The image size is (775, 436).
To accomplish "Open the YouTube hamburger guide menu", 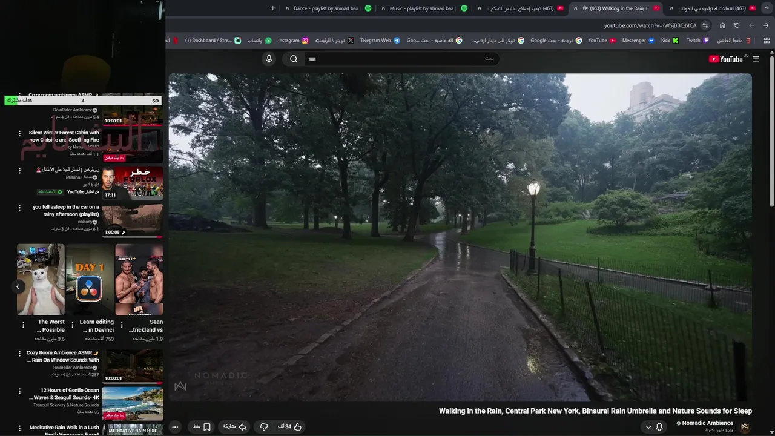I will point(756,59).
